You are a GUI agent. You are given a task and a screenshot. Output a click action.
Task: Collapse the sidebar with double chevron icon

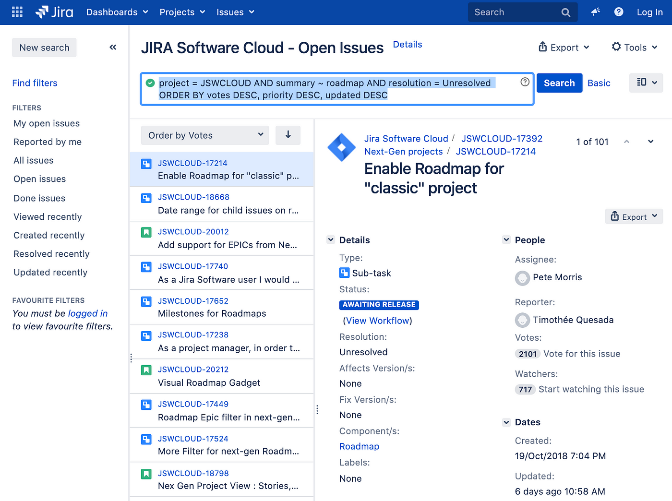pyautogui.click(x=113, y=47)
